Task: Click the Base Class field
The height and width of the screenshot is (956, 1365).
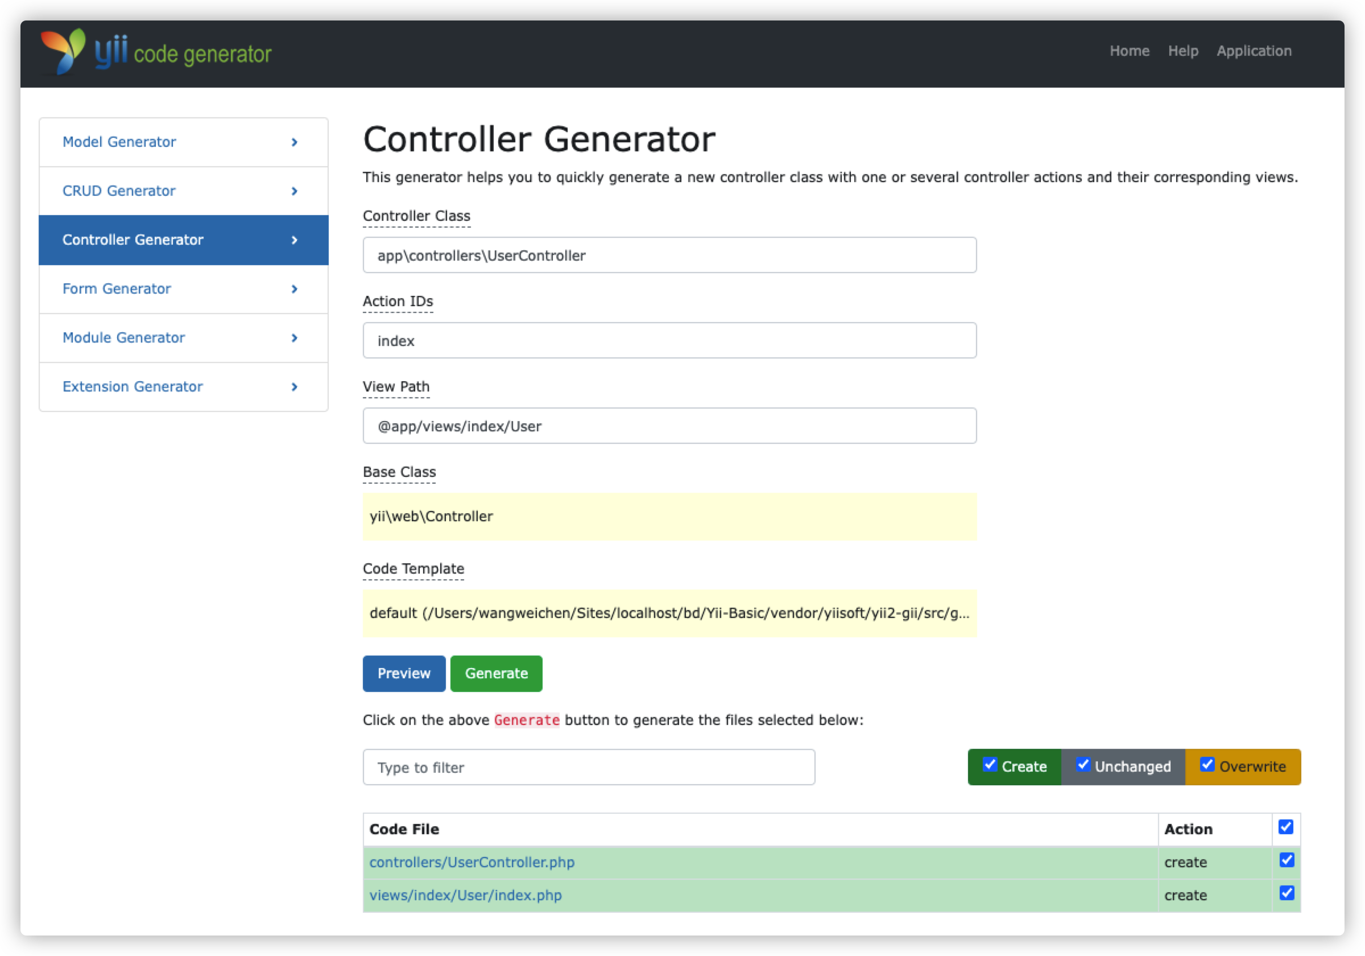Action: (669, 516)
